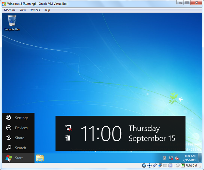Viewport: 204px width, 170px height.
Task: Close the VirtualBox window
Action: (x=196, y=3)
